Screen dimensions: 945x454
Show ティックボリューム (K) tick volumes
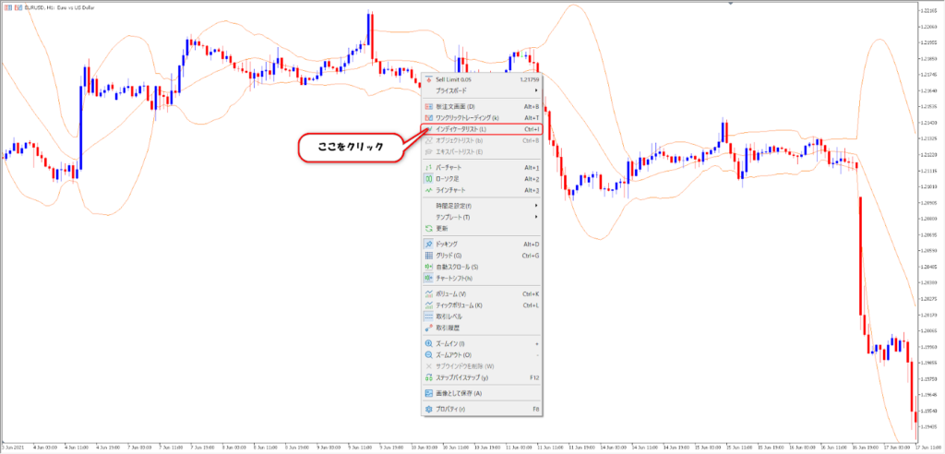(x=482, y=305)
